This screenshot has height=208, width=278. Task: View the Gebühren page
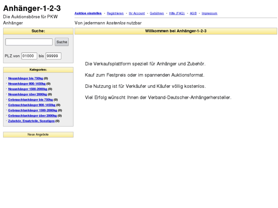157,13
